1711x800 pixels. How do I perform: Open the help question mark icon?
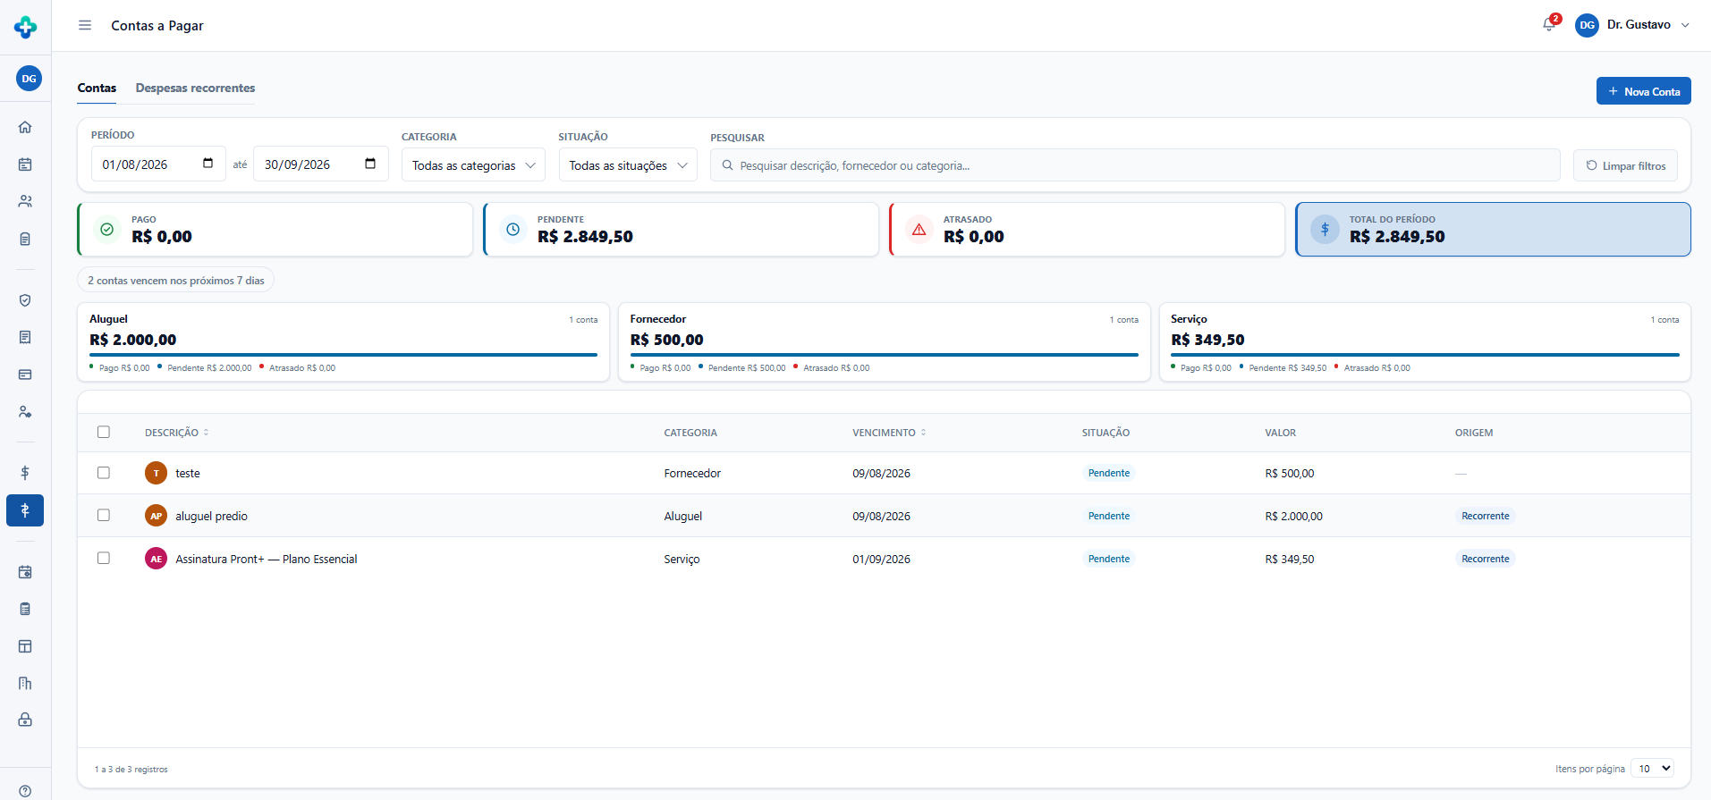click(x=25, y=791)
